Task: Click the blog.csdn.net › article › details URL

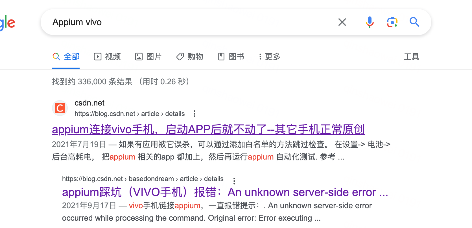Action: 130,114
